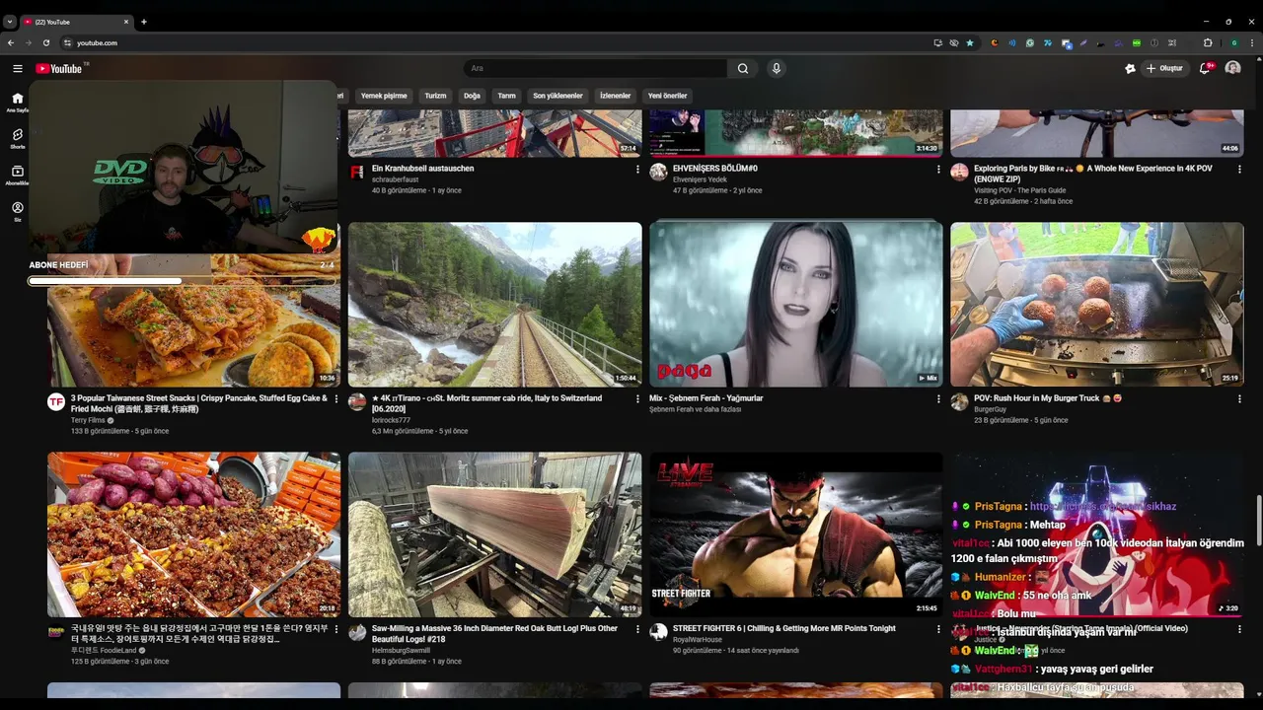1263x710 pixels.
Task: Select the Yeni öneriler chip
Action: point(667,96)
